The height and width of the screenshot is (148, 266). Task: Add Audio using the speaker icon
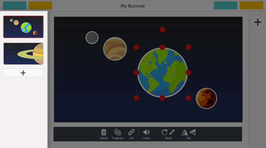(146, 132)
